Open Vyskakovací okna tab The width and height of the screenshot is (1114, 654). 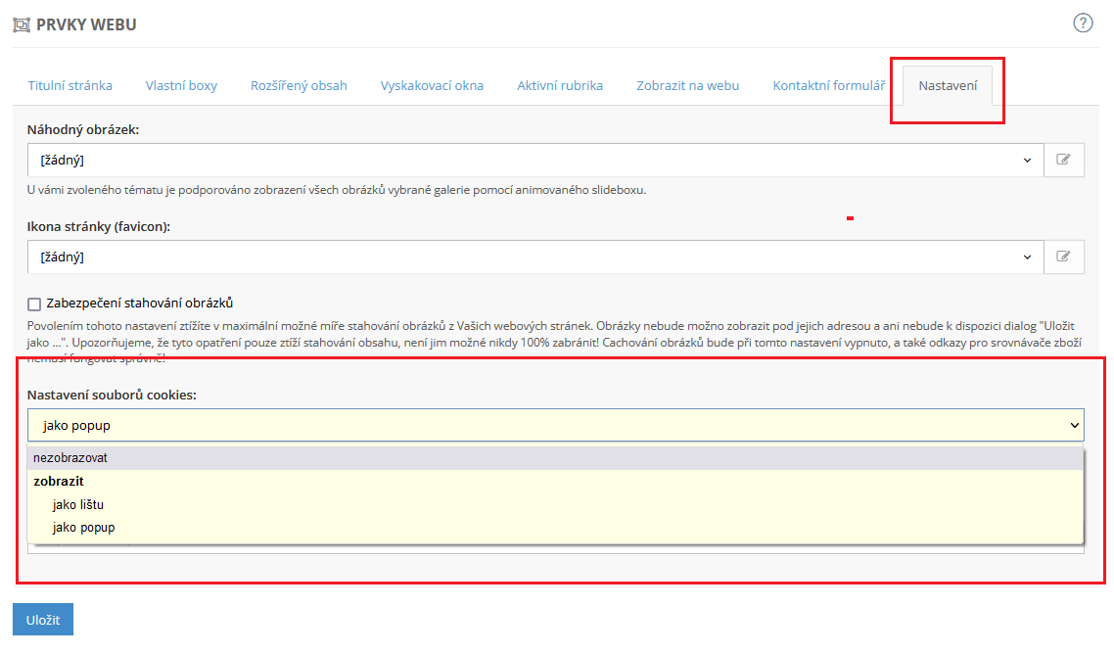pyautogui.click(x=432, y=85)
